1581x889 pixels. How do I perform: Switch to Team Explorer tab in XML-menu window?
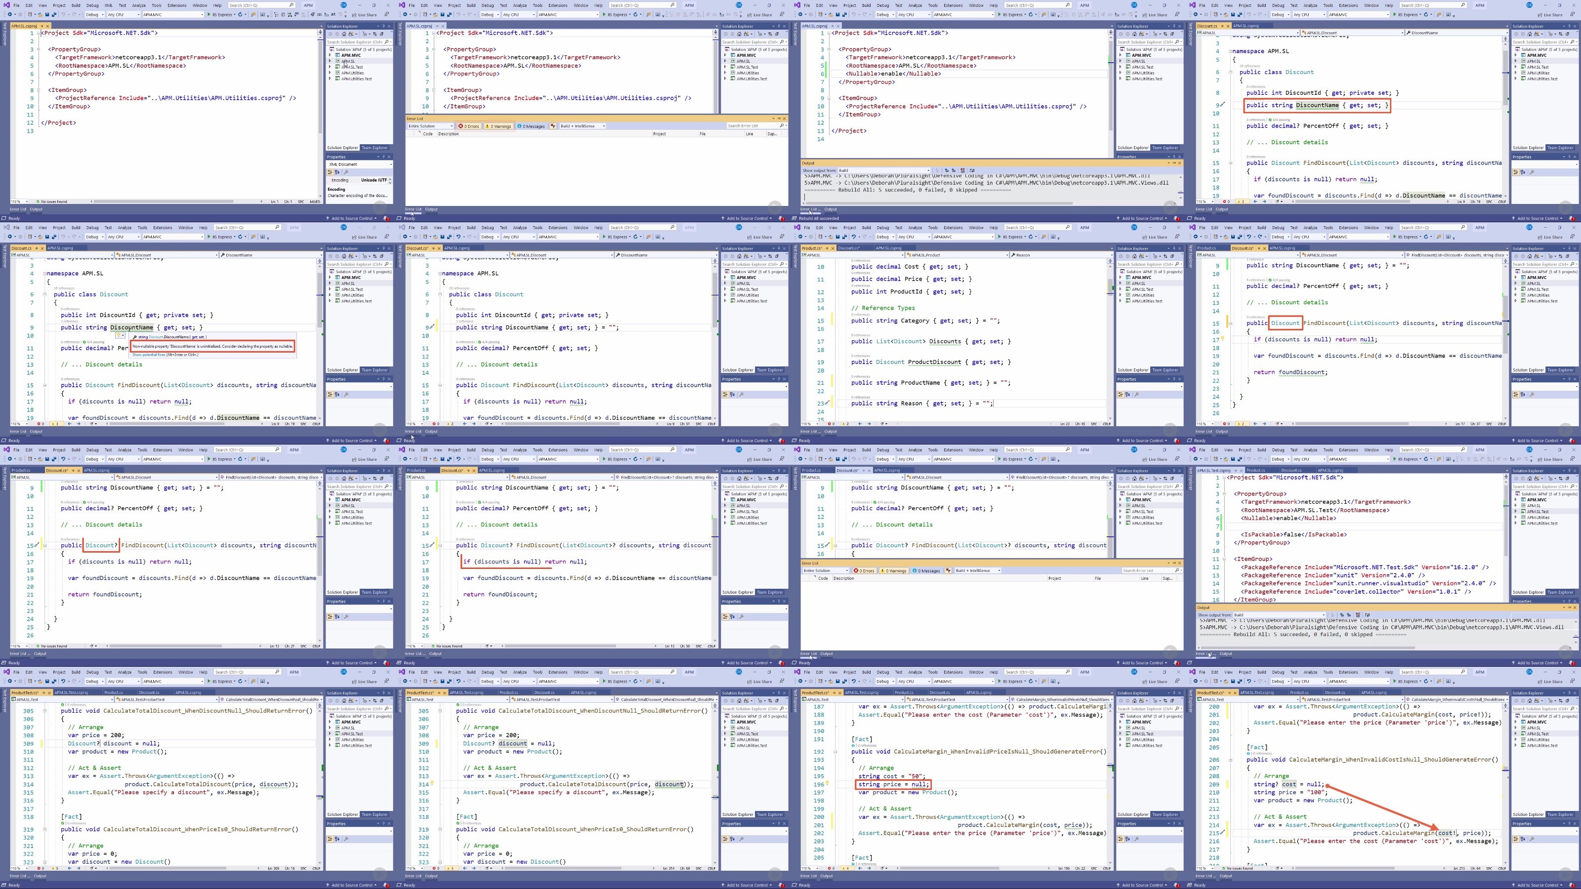click(374, 148)
